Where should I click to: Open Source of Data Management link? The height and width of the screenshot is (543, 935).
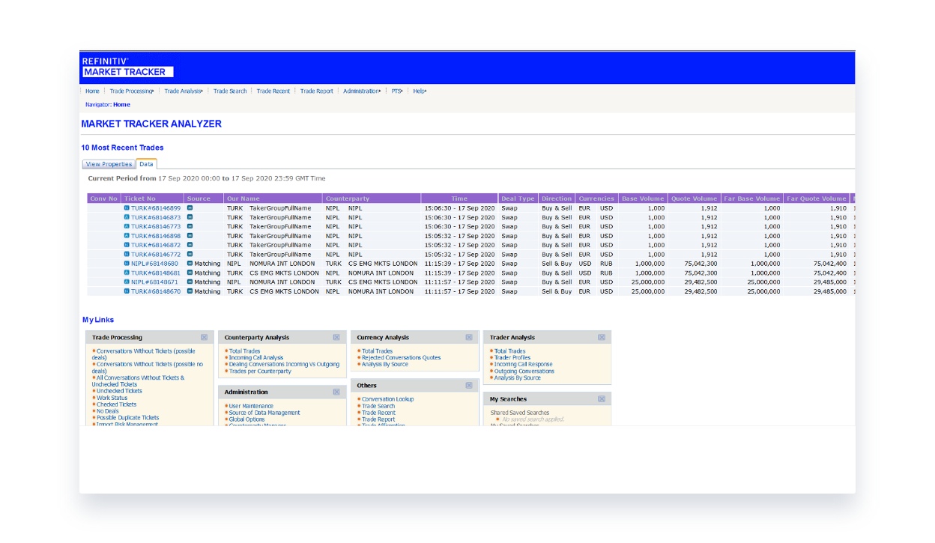pos(264,413)
